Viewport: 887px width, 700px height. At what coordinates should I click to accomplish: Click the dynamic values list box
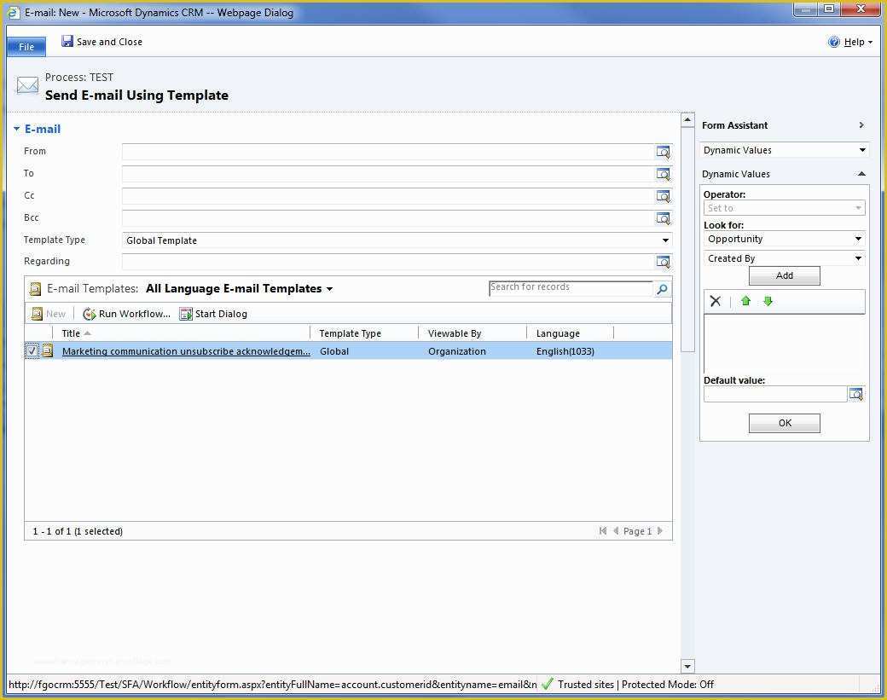click(784, 344)
